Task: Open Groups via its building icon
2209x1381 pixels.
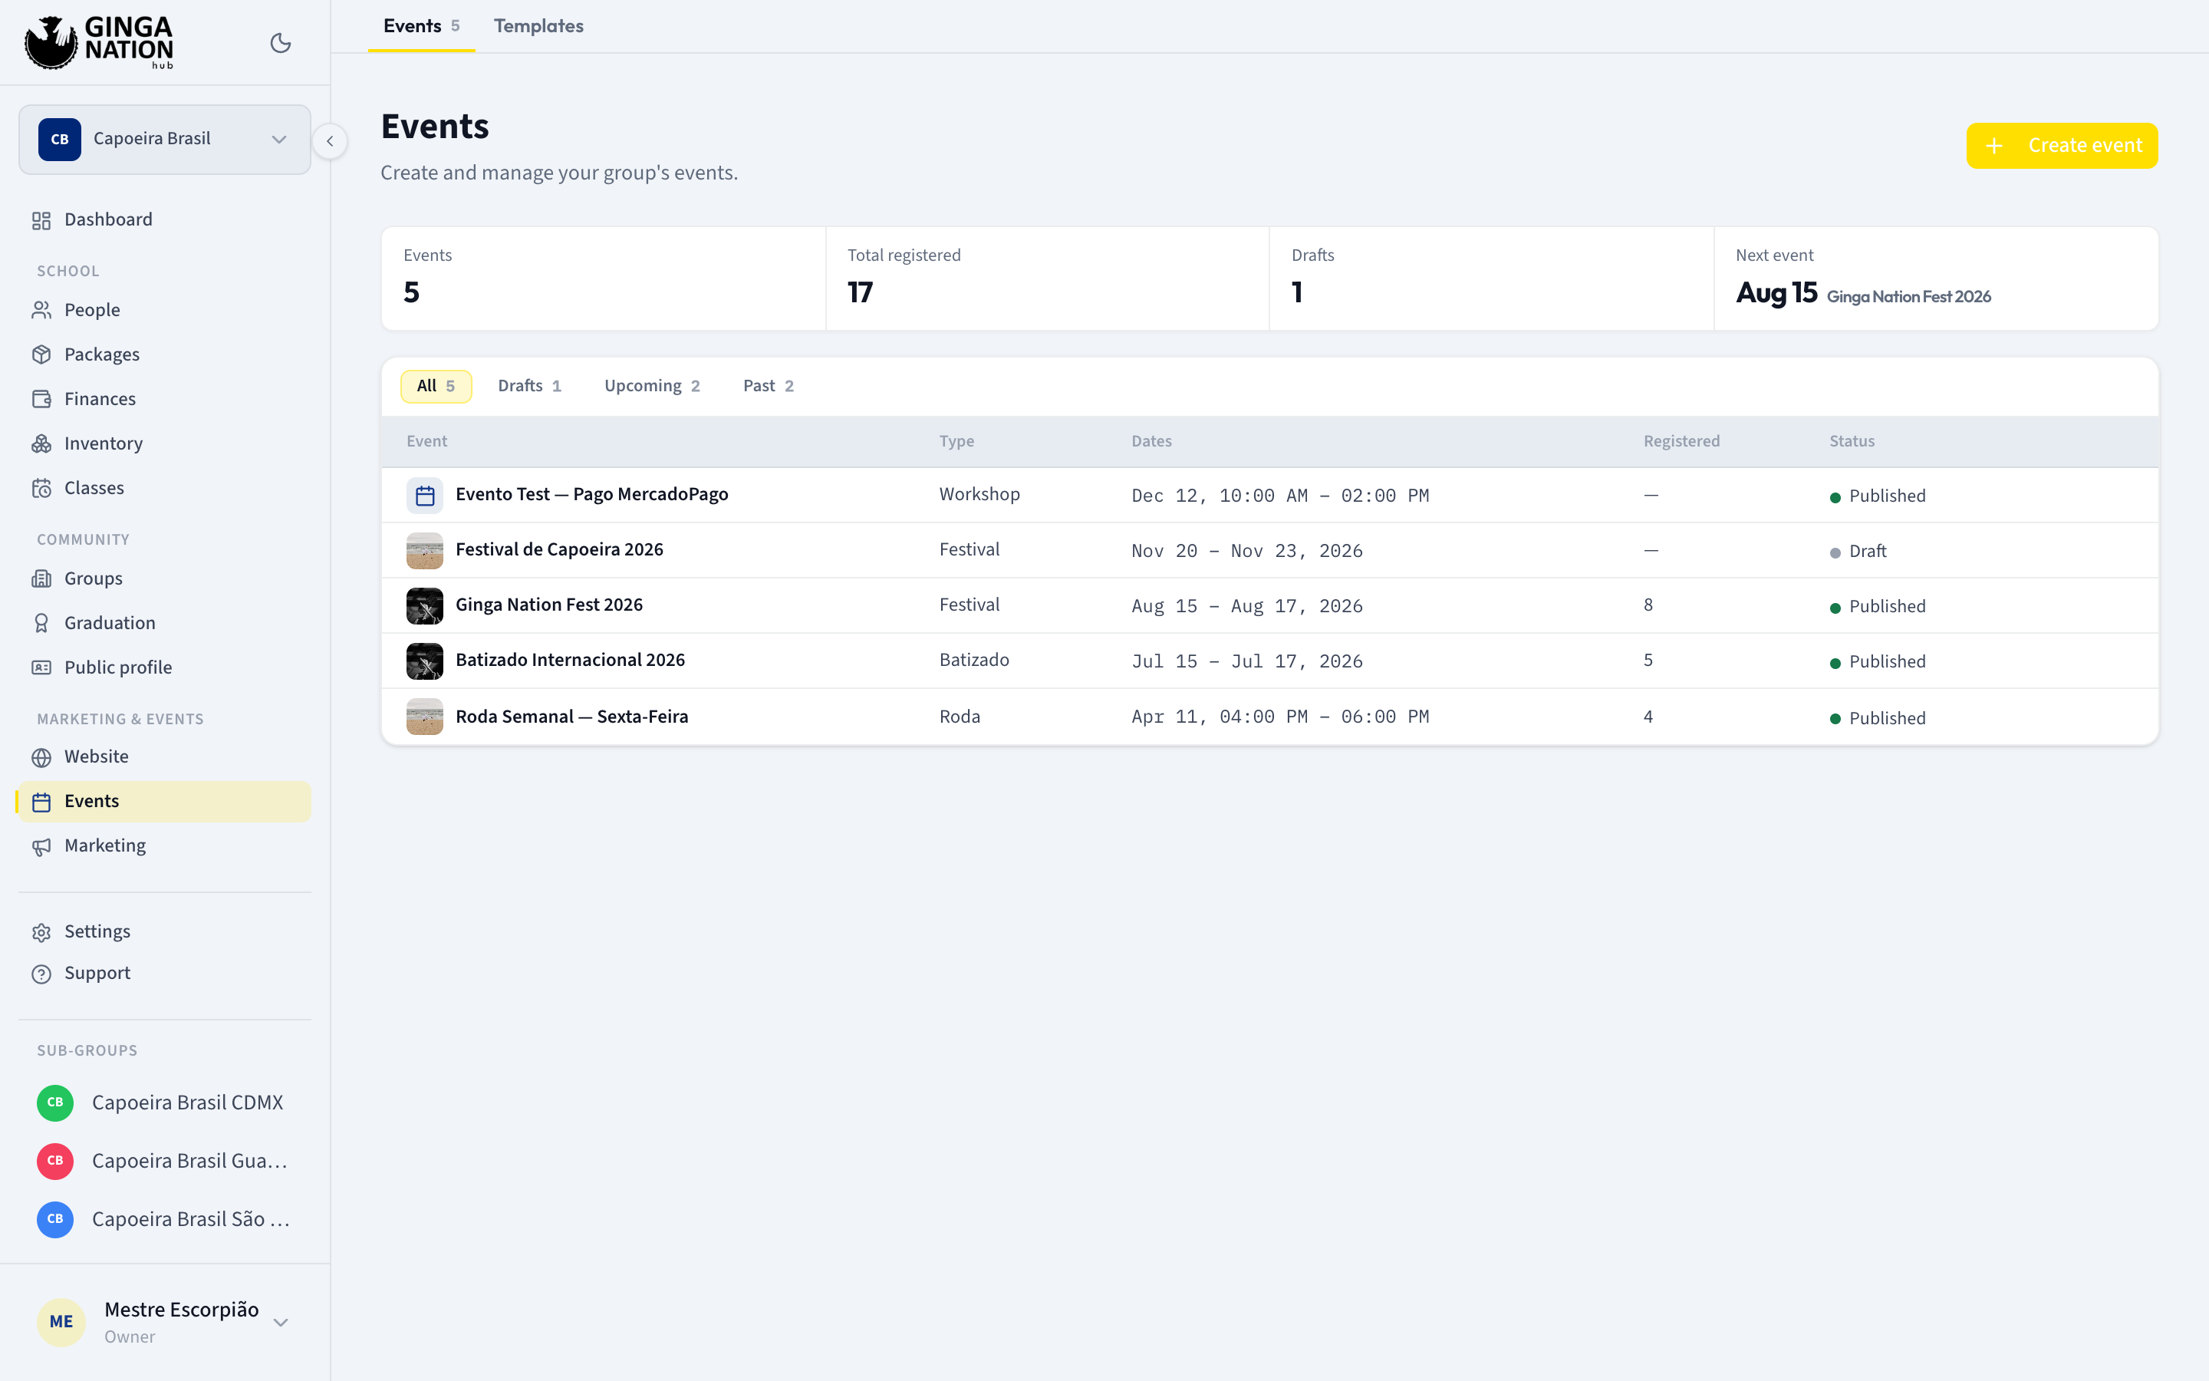Action: click(x=41, y=578)
